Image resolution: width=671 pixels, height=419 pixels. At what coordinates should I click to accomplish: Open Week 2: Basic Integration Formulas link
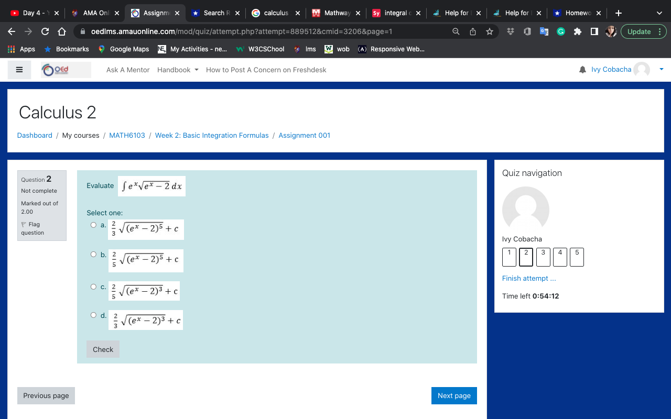pos(212,135)
